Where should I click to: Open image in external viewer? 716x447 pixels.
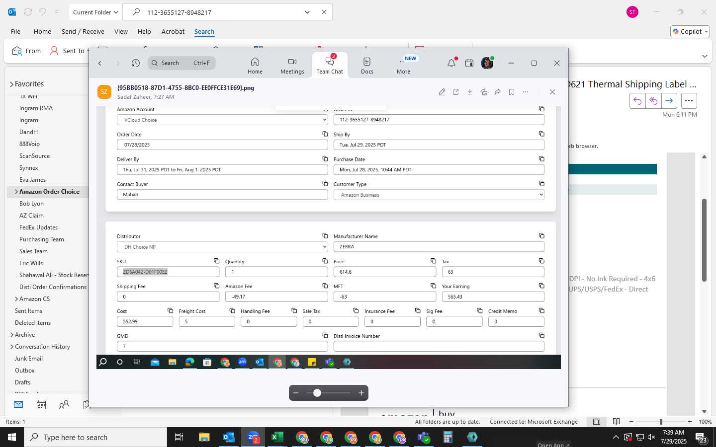pos(456,92)
